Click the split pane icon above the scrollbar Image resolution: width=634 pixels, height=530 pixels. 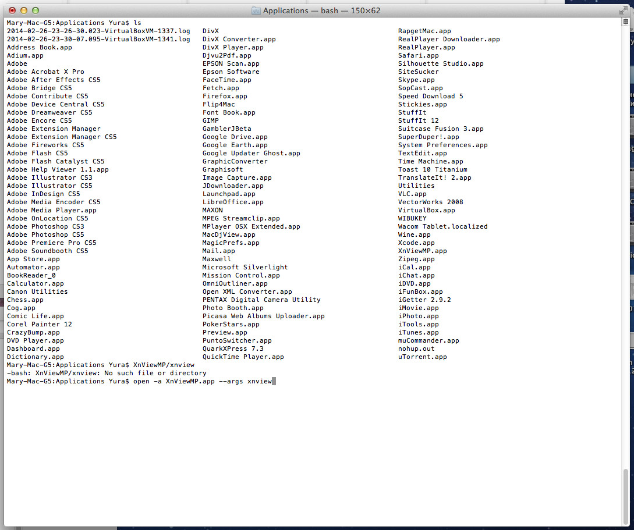click(625, 22)
